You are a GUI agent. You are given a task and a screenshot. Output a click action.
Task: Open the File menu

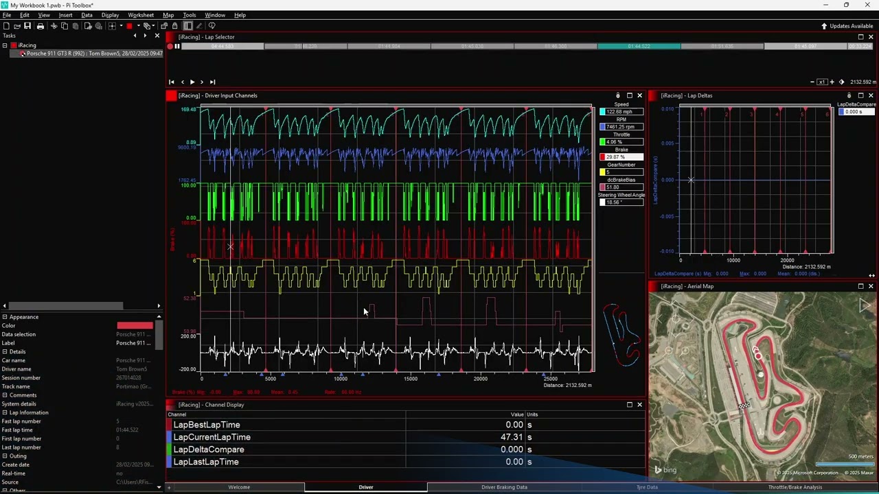[x=7, y=15]
